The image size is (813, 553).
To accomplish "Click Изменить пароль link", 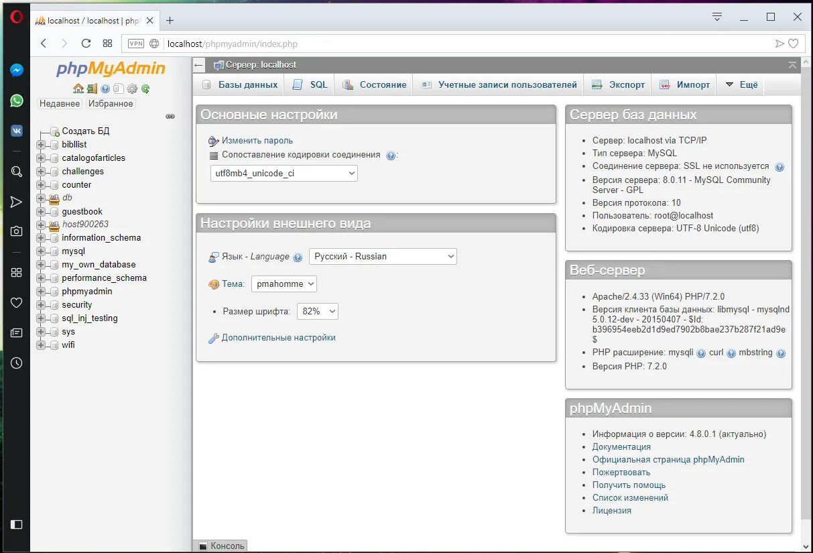I will click(257, 141).
